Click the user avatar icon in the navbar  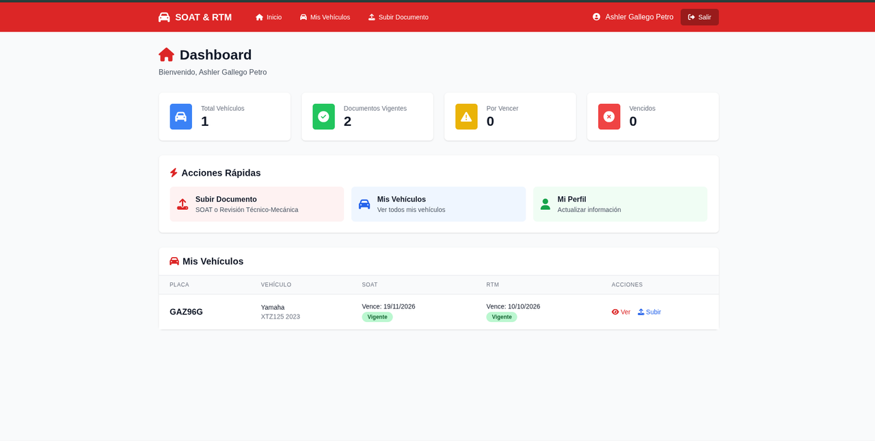point(596,16)
